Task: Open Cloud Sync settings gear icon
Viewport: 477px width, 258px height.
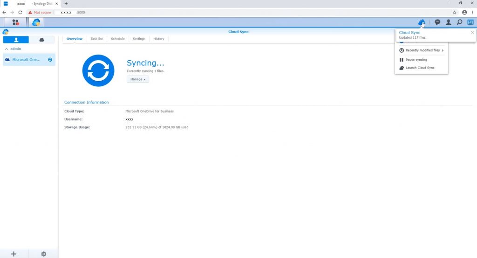Action: click(x=43, y=254)
